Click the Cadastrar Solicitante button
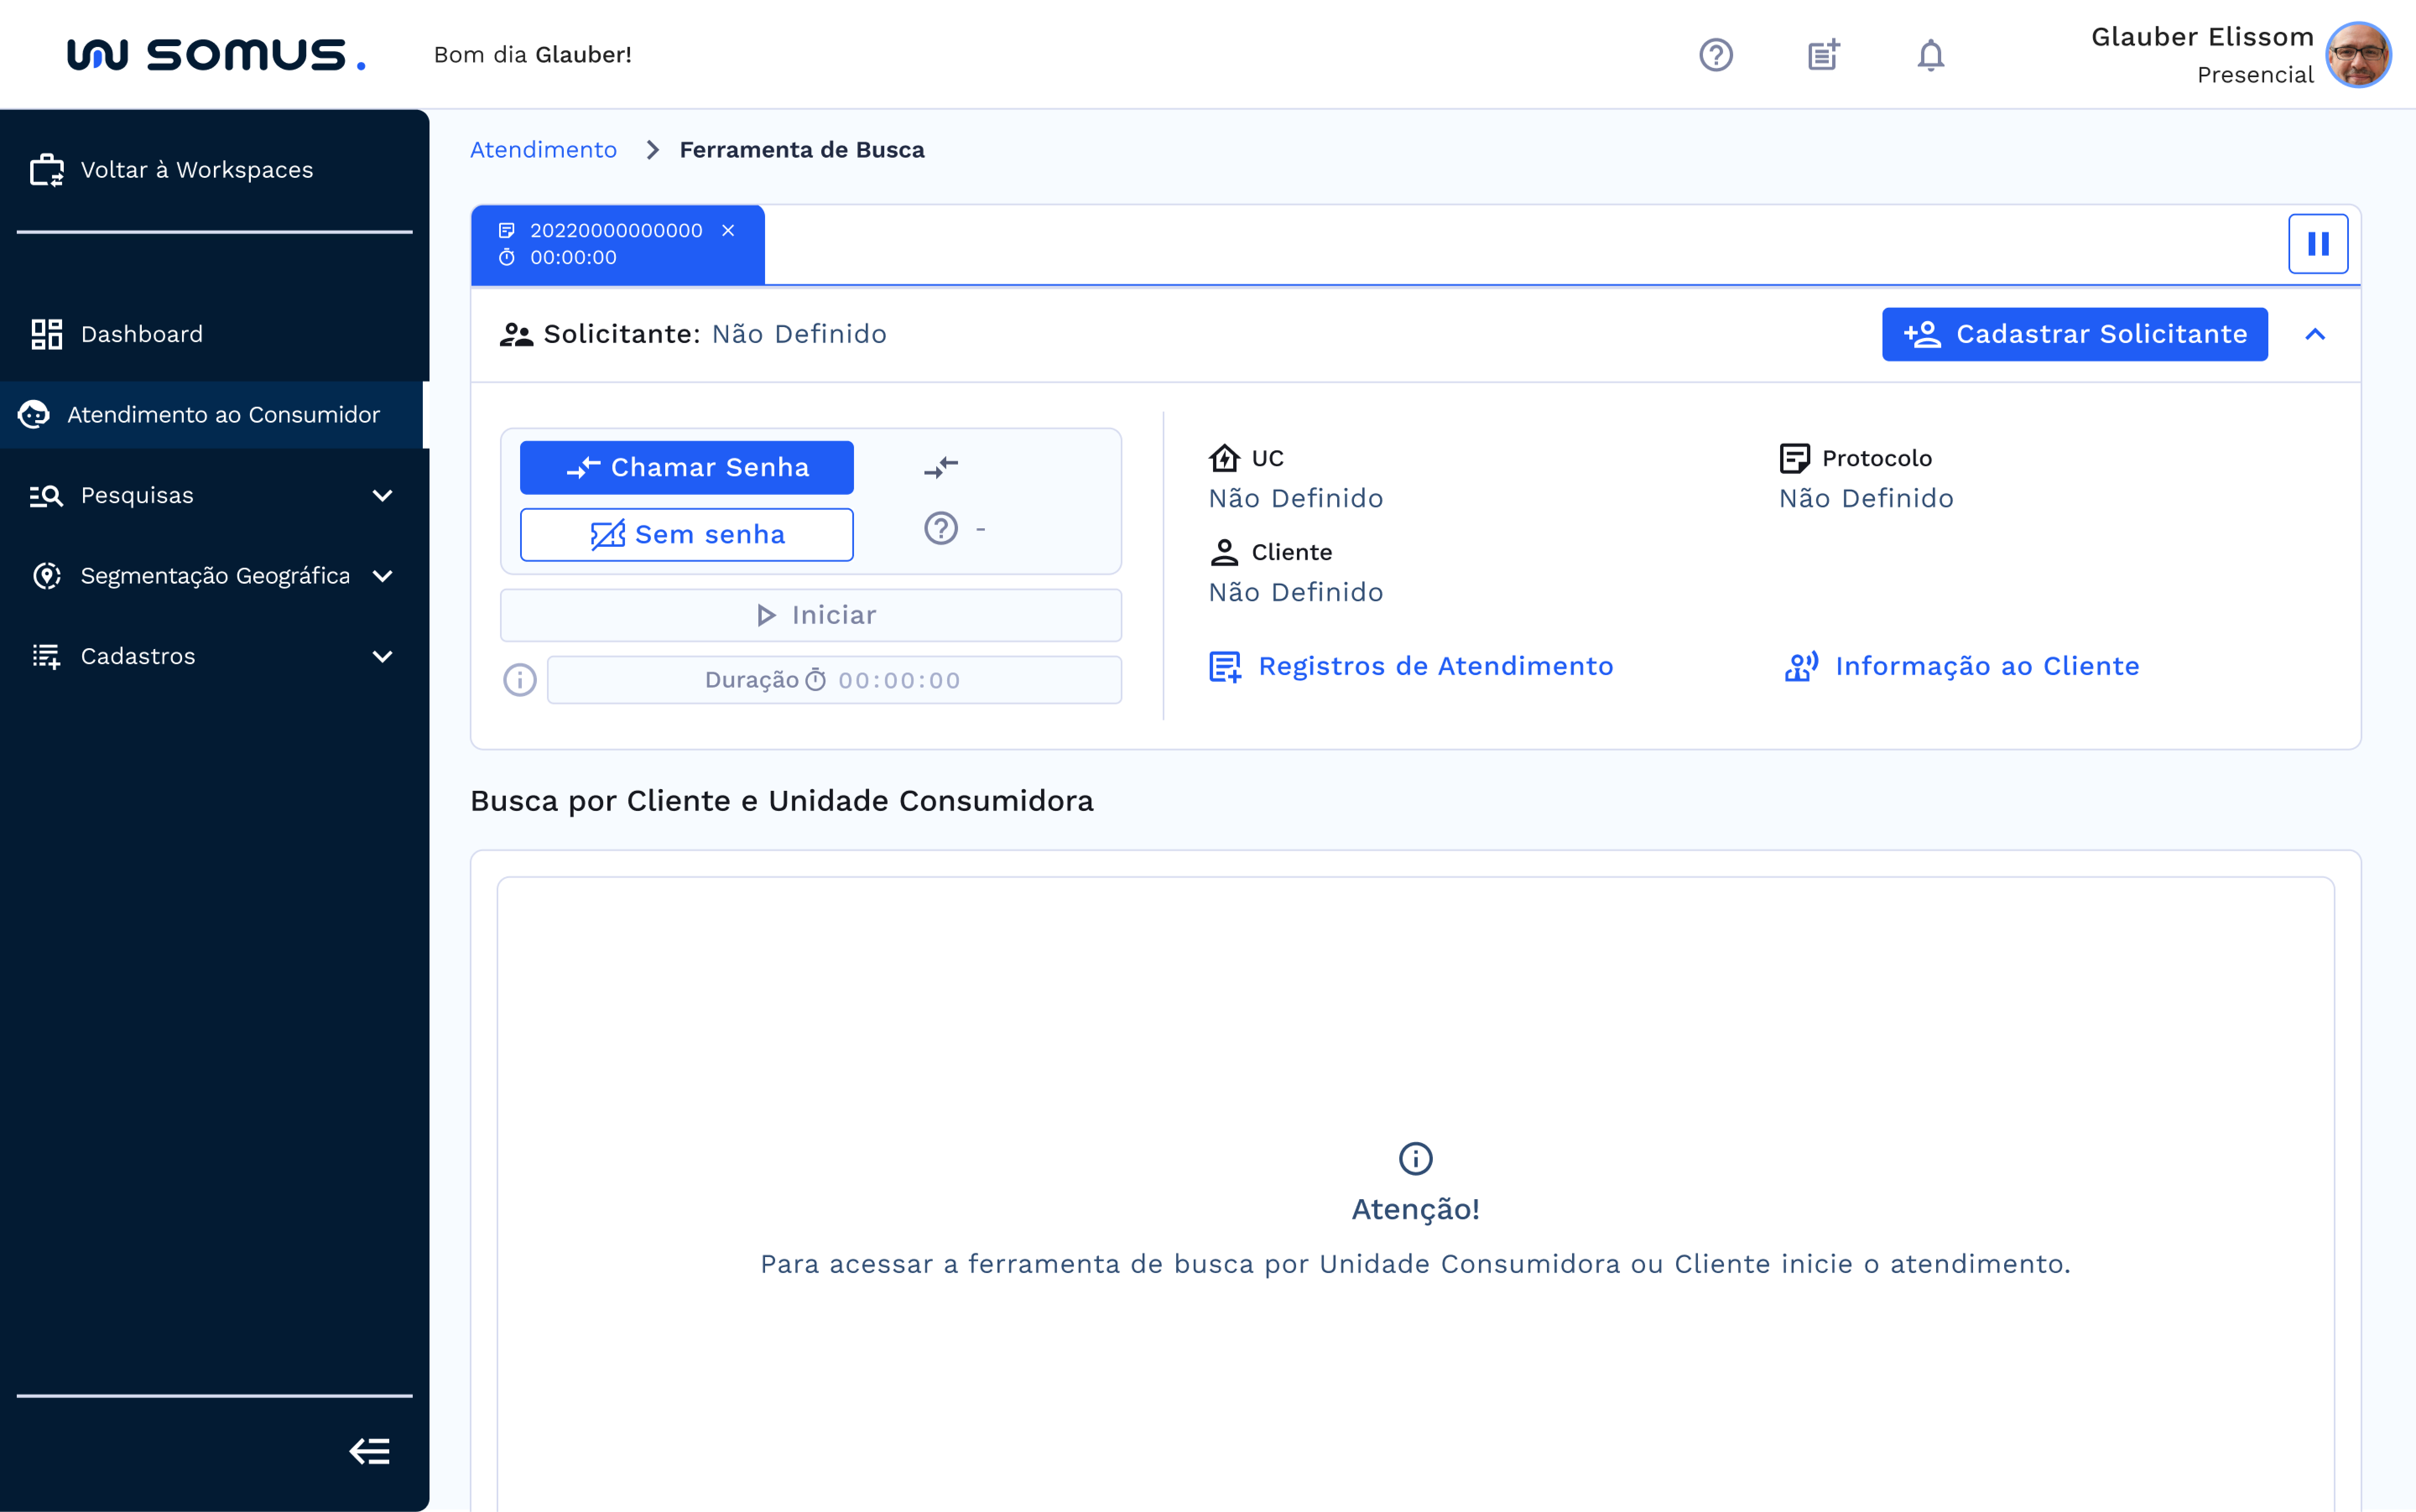This screenshot has width=2416, height=1512. click(2074, 334)
